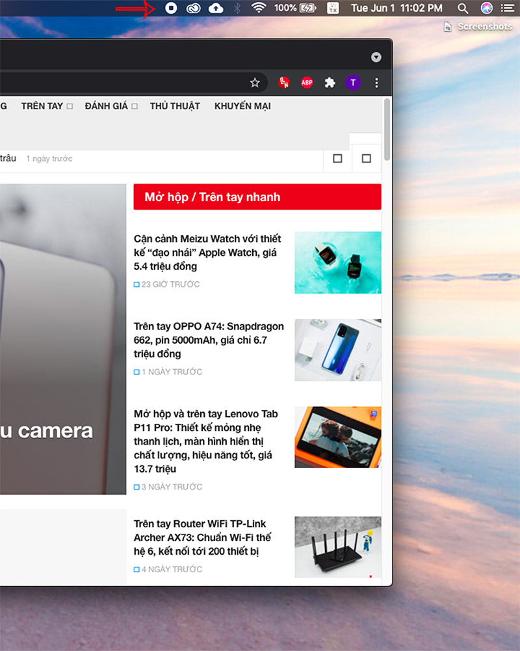The image size is (520, 651).
Task: Open Wi-Fi menu in menu bar
Action: click(259, 8)
